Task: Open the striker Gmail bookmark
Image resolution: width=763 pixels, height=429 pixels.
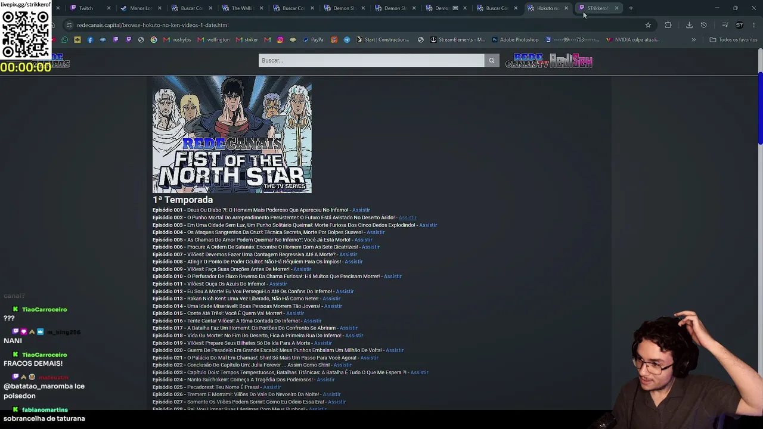Action: click(x=247, y=40)
